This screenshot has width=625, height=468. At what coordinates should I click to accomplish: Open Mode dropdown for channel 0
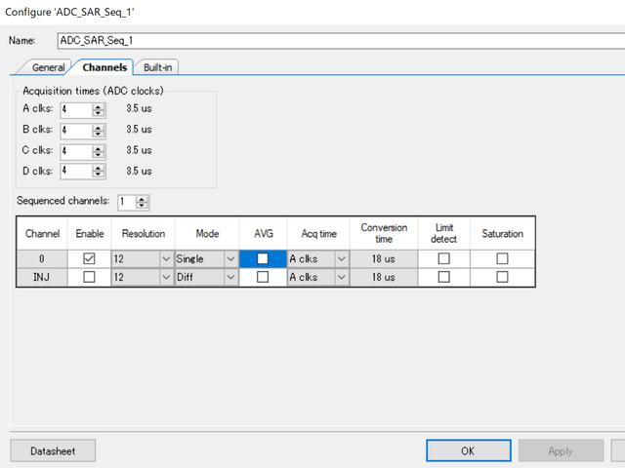(x=230, y=259)
